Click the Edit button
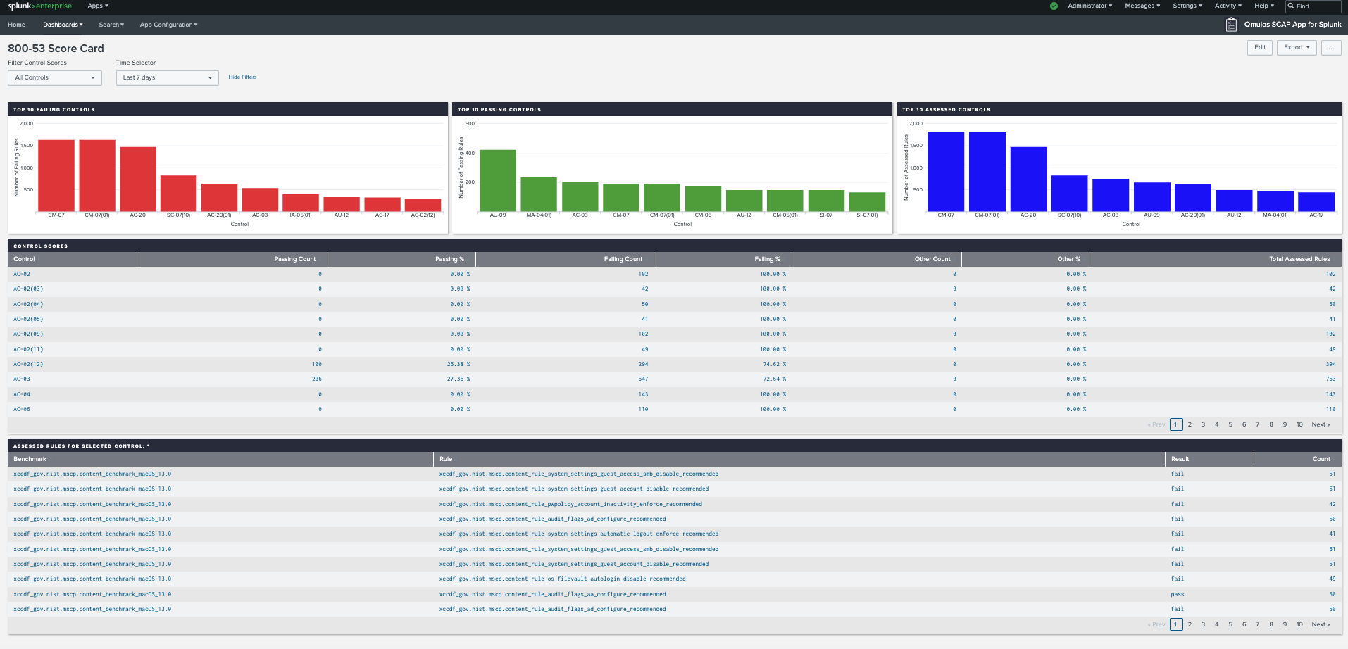Viewport: 1348px width, 649px height. click(1260, 47)
